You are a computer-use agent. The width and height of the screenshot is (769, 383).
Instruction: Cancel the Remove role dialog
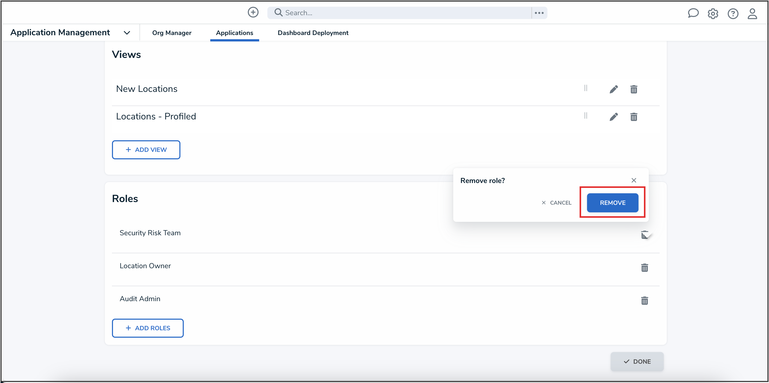click(556, 203)
